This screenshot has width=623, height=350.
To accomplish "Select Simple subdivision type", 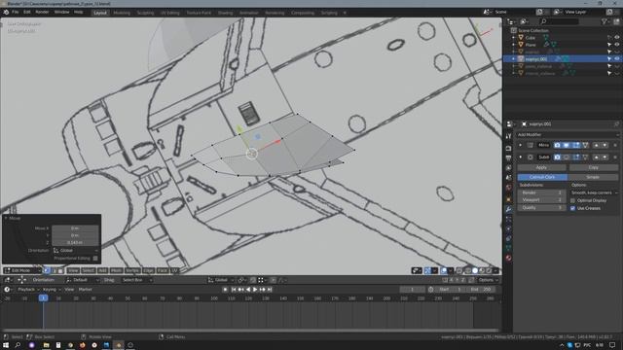I will tap(593, 177).
